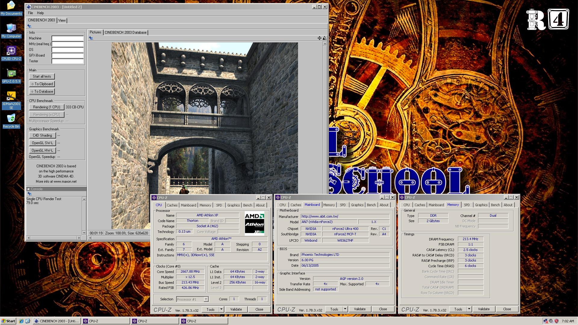
Task: Run Rendering (1 CPU) benchmark
Action: 47,107
